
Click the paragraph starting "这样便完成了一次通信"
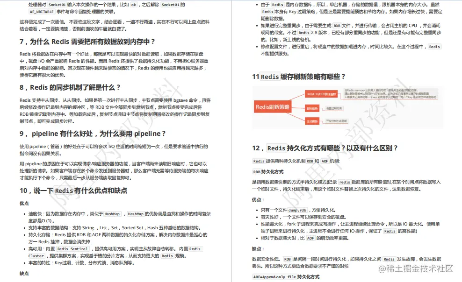115,25
